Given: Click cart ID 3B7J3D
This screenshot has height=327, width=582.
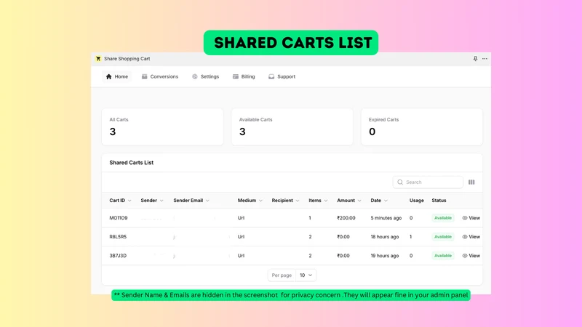Looking at the screenshot, I should pos(118,256).
